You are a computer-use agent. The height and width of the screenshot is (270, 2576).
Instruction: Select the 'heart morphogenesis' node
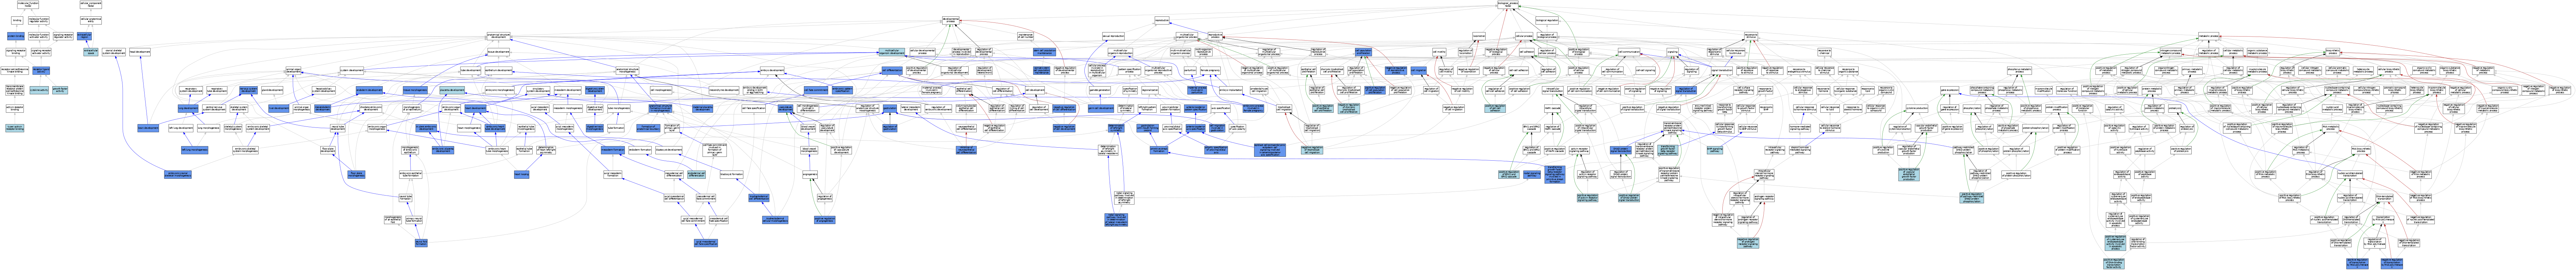pyautogui.click(x=469, y=128)
